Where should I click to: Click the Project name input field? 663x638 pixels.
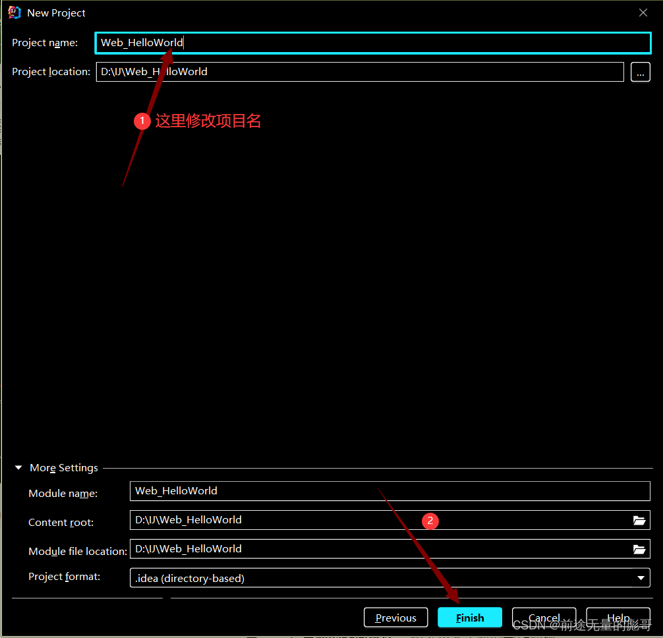(372, 43)
